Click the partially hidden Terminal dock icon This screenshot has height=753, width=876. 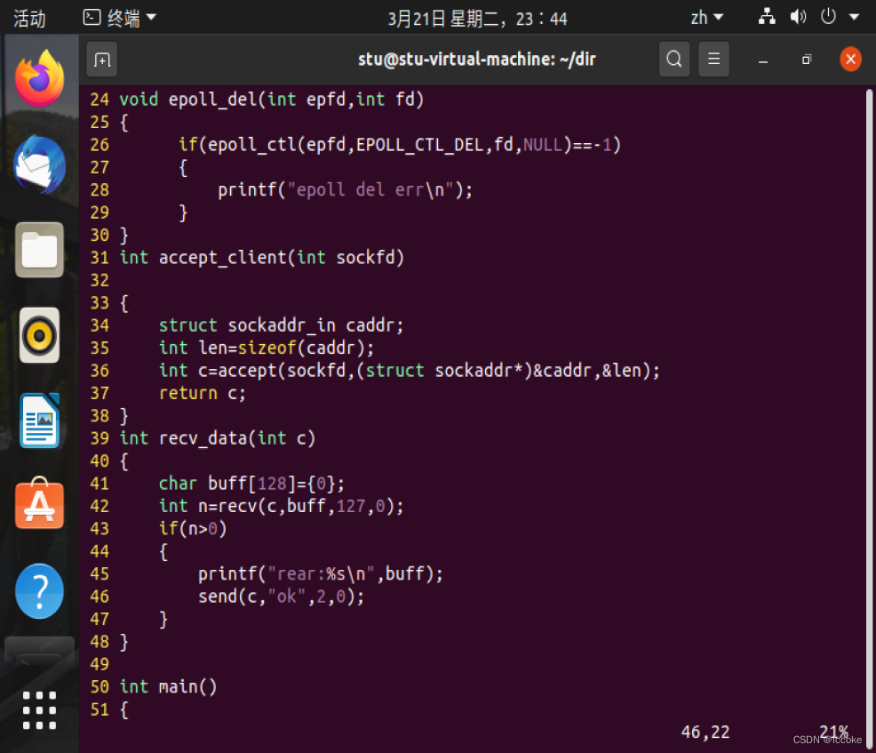click(39, 652)
